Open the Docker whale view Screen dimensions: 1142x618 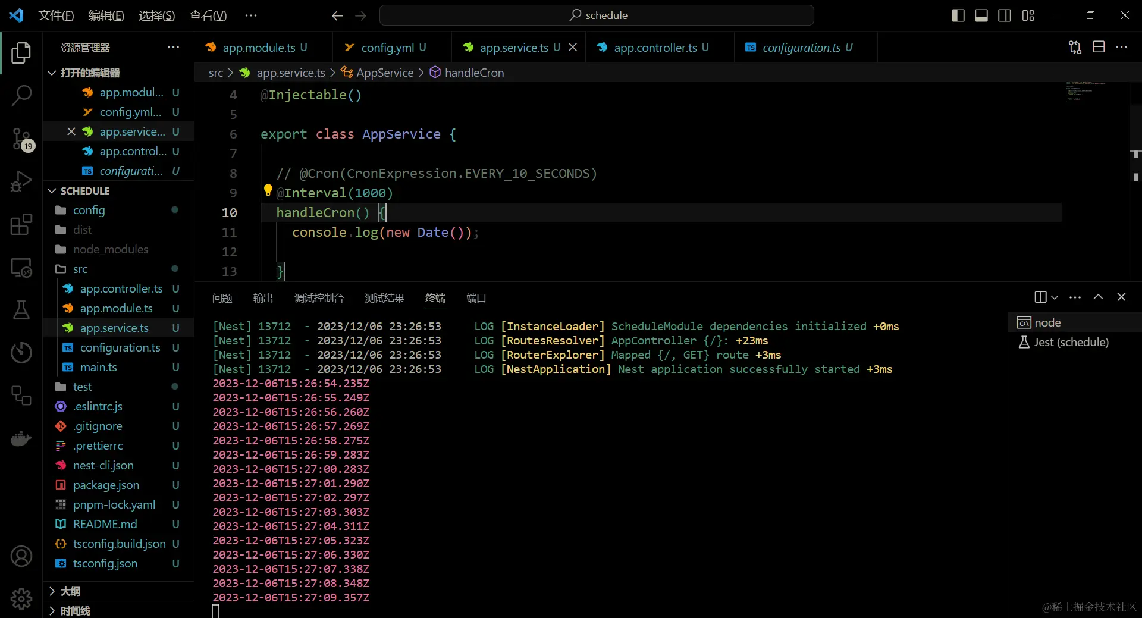pyautogui.click(x=21, y=439)
